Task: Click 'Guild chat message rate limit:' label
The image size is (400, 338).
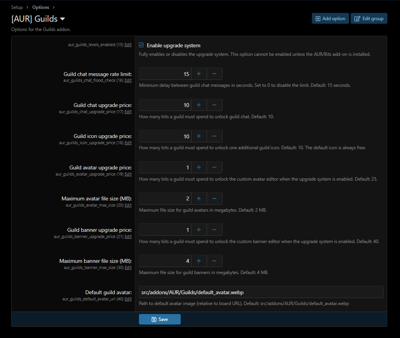Action: [x=98, y=74]
